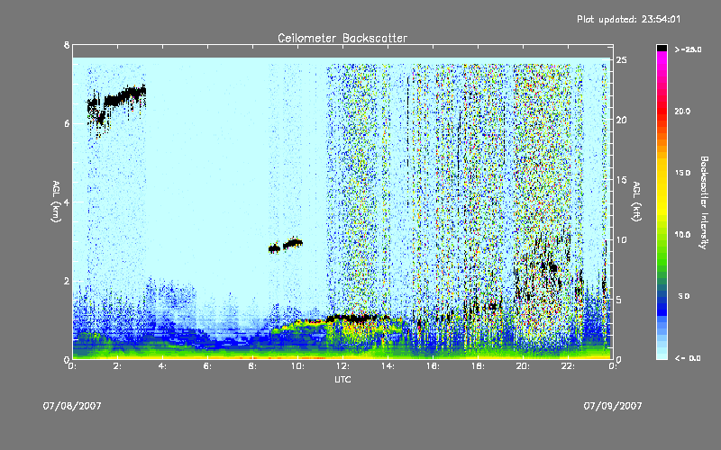Click the 2 km tick on left axis

67,281
